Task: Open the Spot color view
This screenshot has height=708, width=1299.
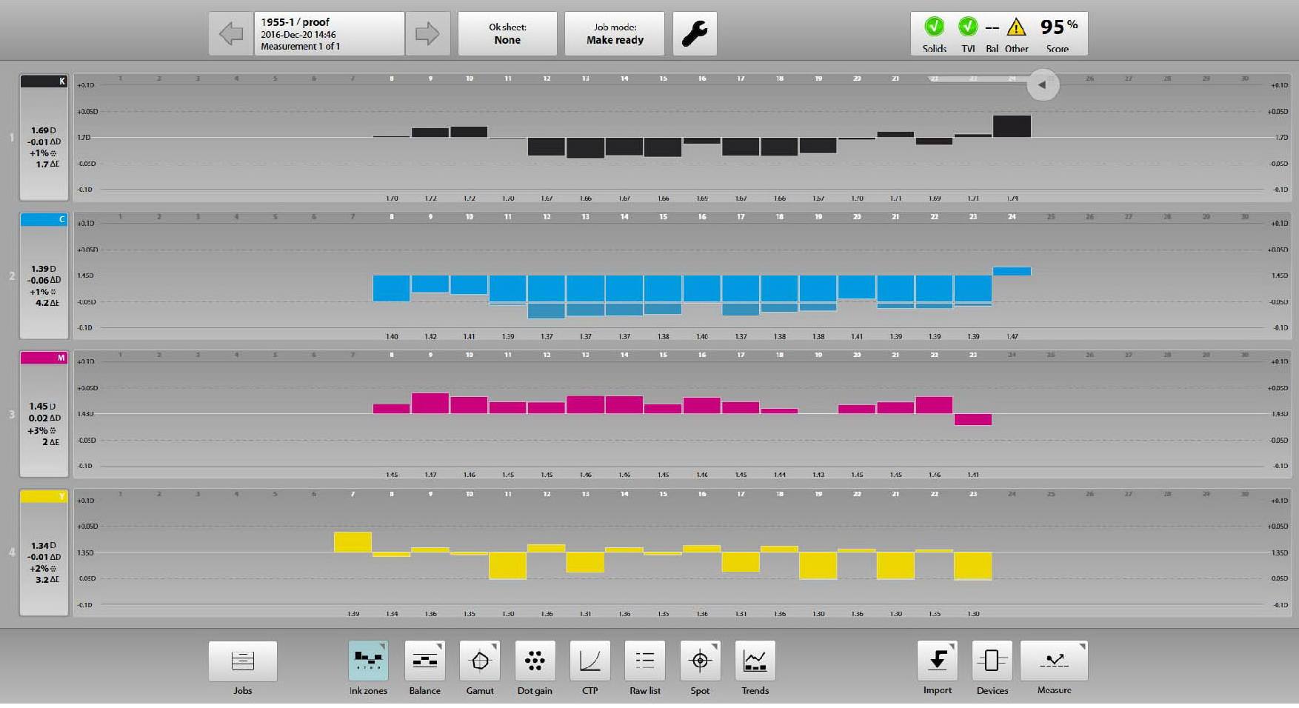Action: [700, 661]
